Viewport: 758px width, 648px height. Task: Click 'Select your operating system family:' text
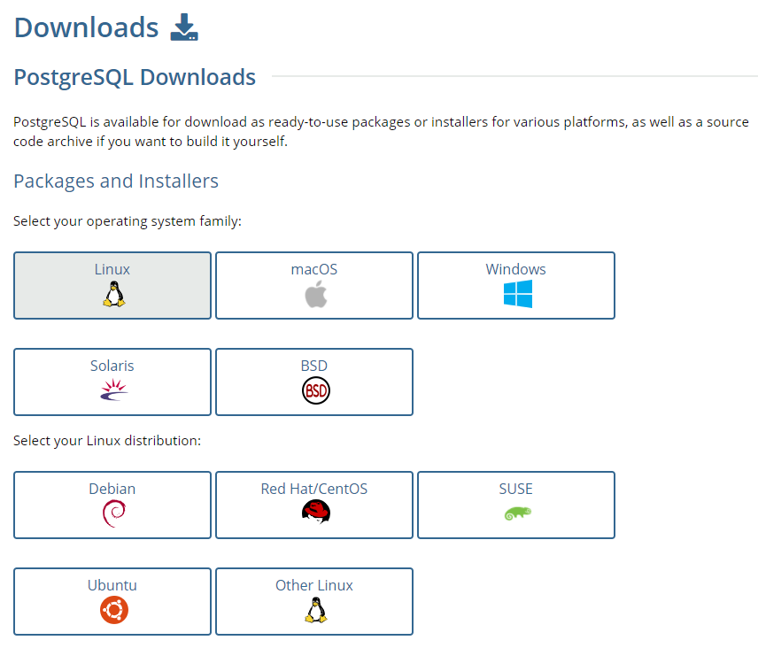(128, 221)
